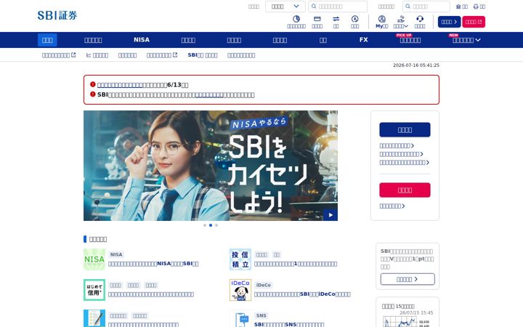Click into the first header search field
The image size is (523, 327).
point(338,7)
